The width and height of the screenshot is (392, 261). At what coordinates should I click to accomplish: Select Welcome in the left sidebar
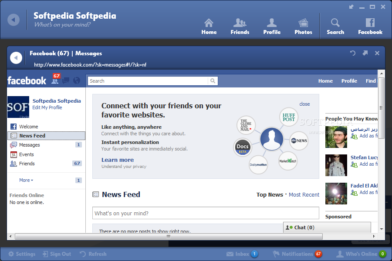46,127
